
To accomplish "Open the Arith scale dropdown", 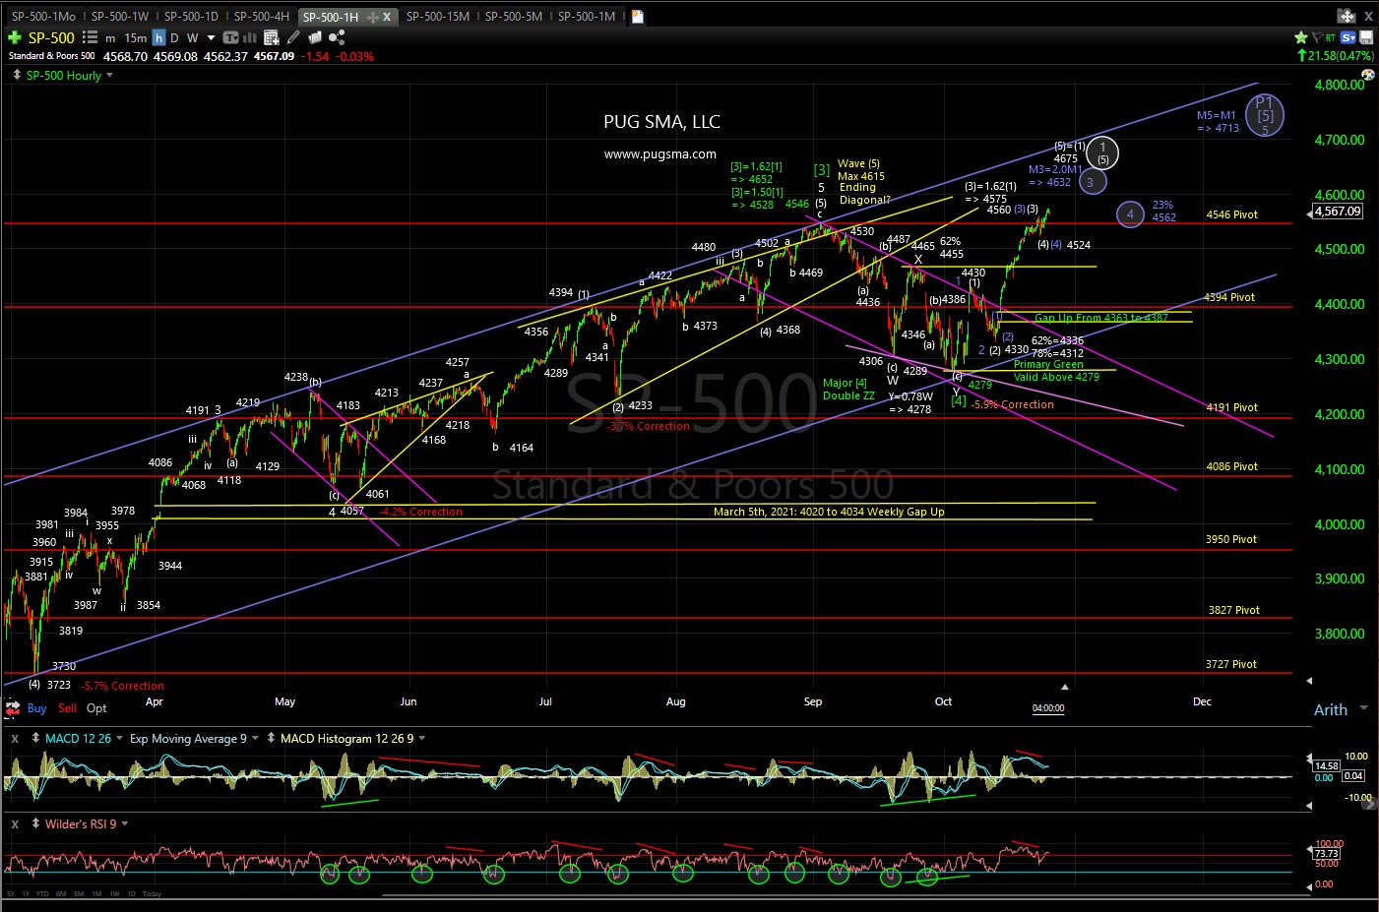I will click(1363, 708).
